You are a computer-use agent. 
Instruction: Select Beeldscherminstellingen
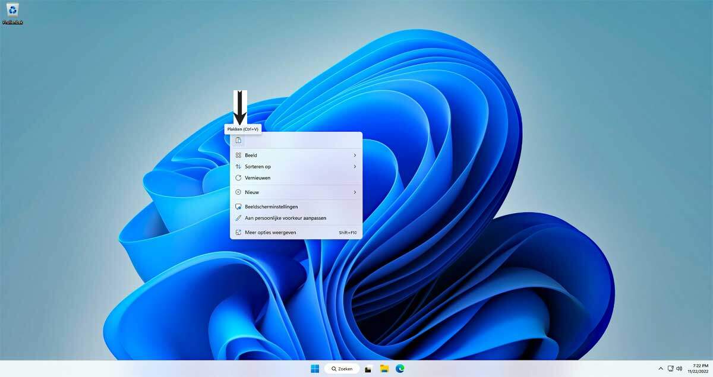click(x=296, y=207)
